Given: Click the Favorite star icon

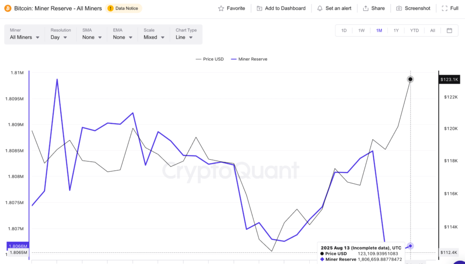Looking at the screenshot, I should [221, 8].
